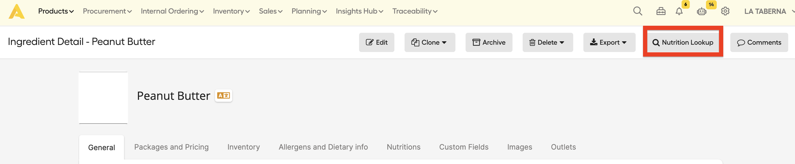The width and height of the screenshot is (795, 164).
Task: Click the yellow A logo
Action: point(17,11)
